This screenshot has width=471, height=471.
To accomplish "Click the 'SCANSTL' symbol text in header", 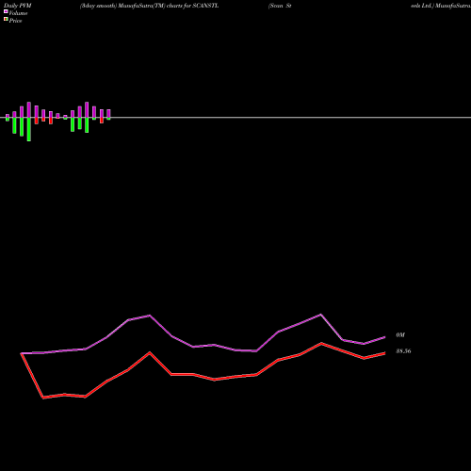I will [205, 6].
